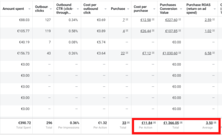This screenshot has width=222, height=135.
Task: Click footnote icon next to €1,366.05 total
Action: [x=181, y=123]
